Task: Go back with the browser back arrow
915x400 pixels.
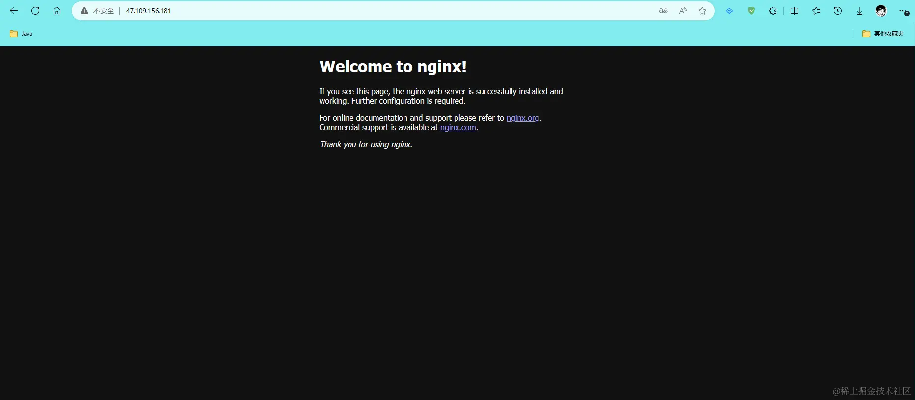Action: (x=14, y=11)
